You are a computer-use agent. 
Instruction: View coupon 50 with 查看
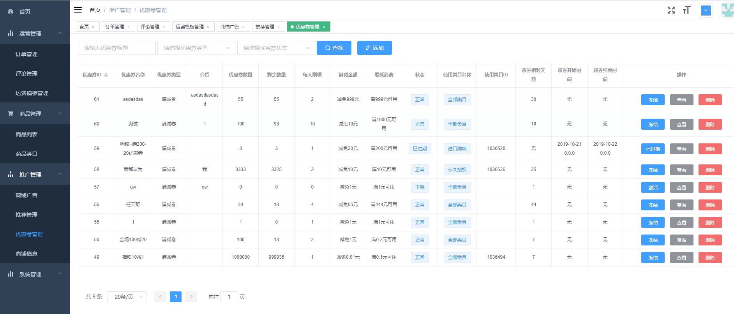[681, 240]
